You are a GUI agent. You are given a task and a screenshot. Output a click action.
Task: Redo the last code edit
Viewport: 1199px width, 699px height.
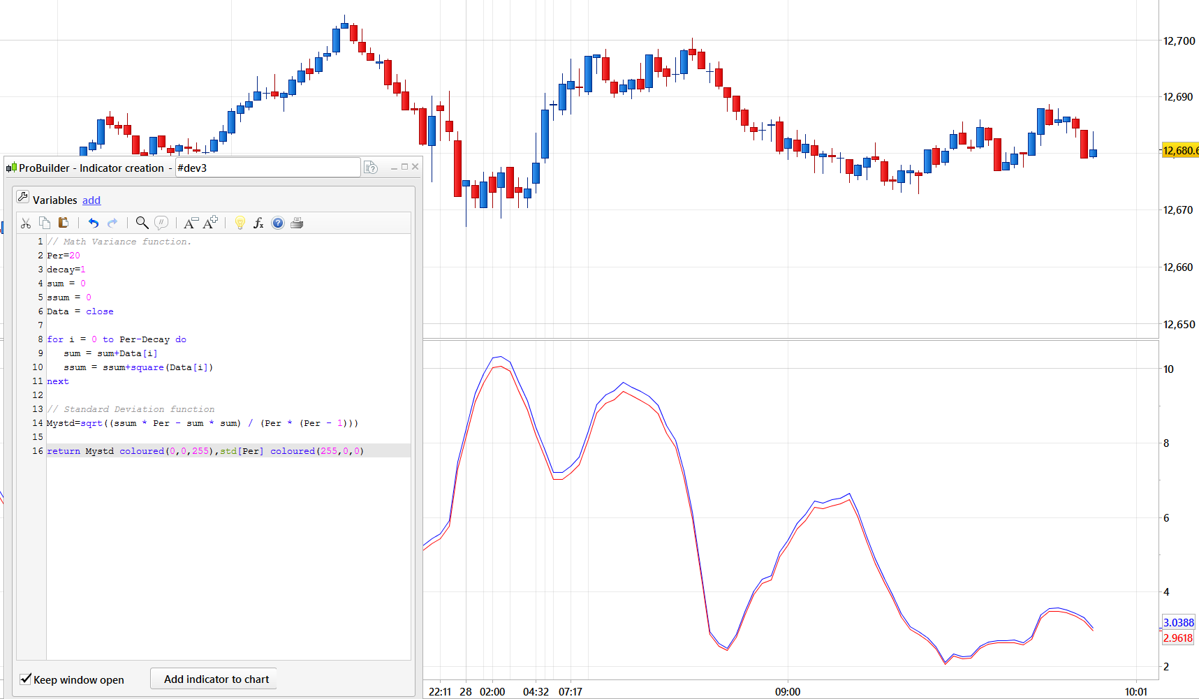pos(112,223)
